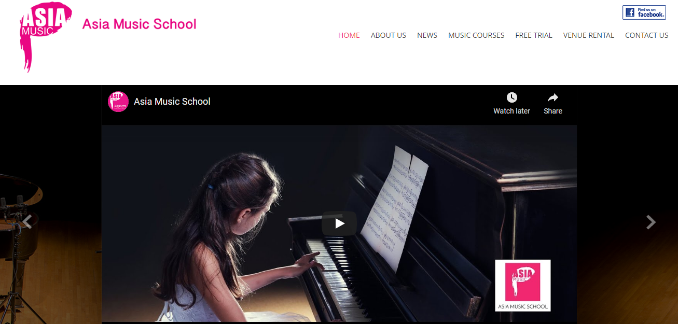This screenshot has height=324, width=678.
Task: Click the pink Asia Music brush-stroke logo
Action: coord(45,37)
